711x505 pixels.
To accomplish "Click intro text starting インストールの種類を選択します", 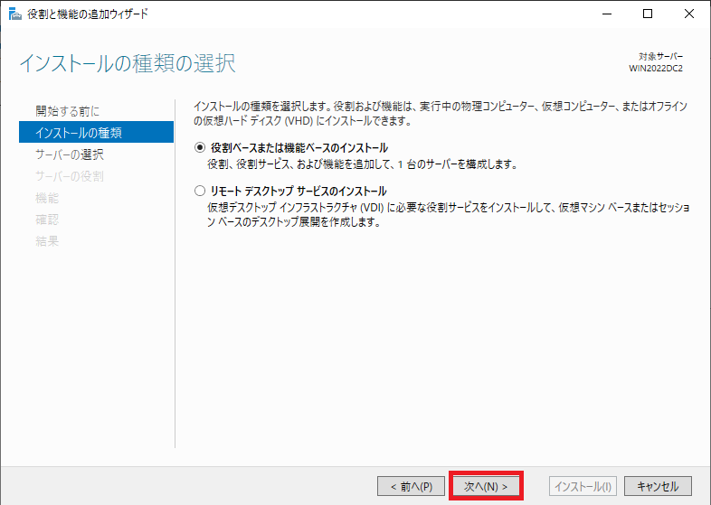I will click(x=441, y=114).
